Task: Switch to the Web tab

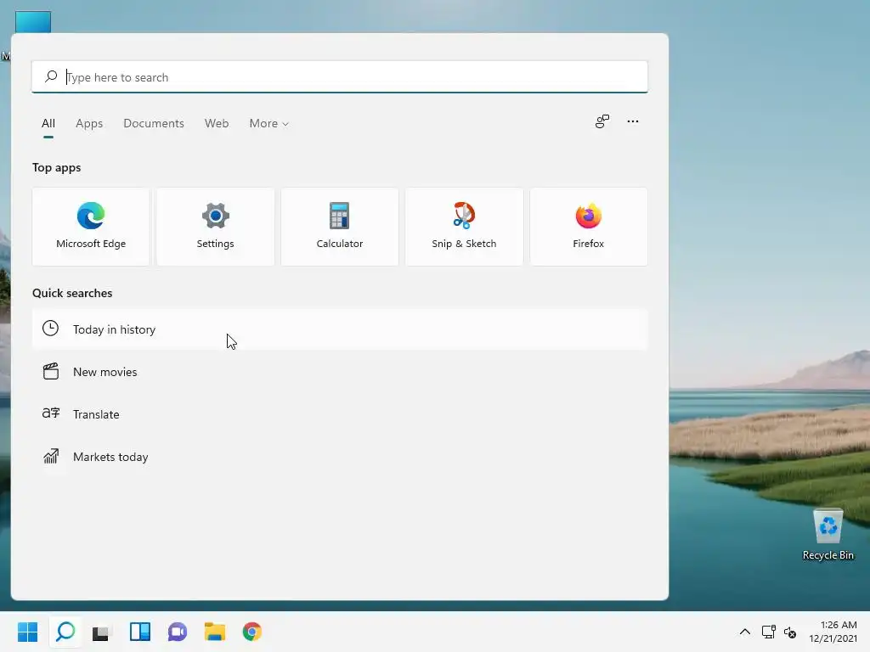Action: click(217, 123)
